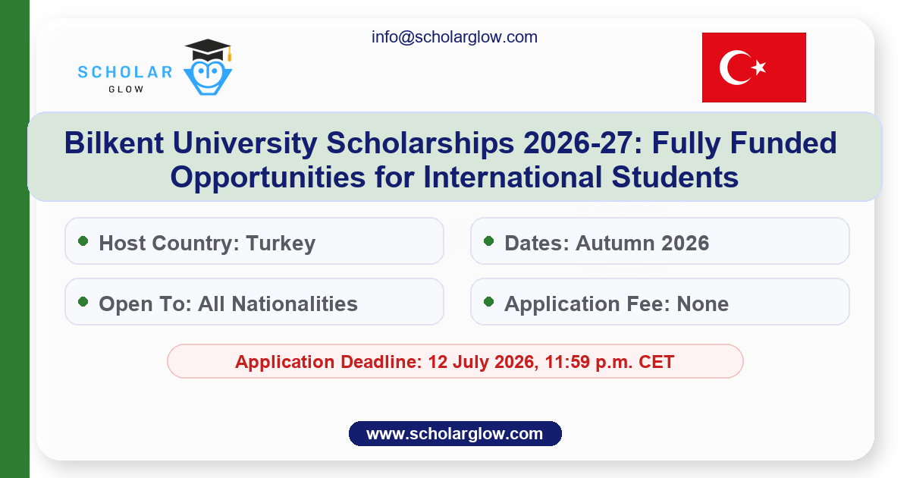Select the Host Country: Turkey box
Screen dimensions: 910x478
coord(254,242)
